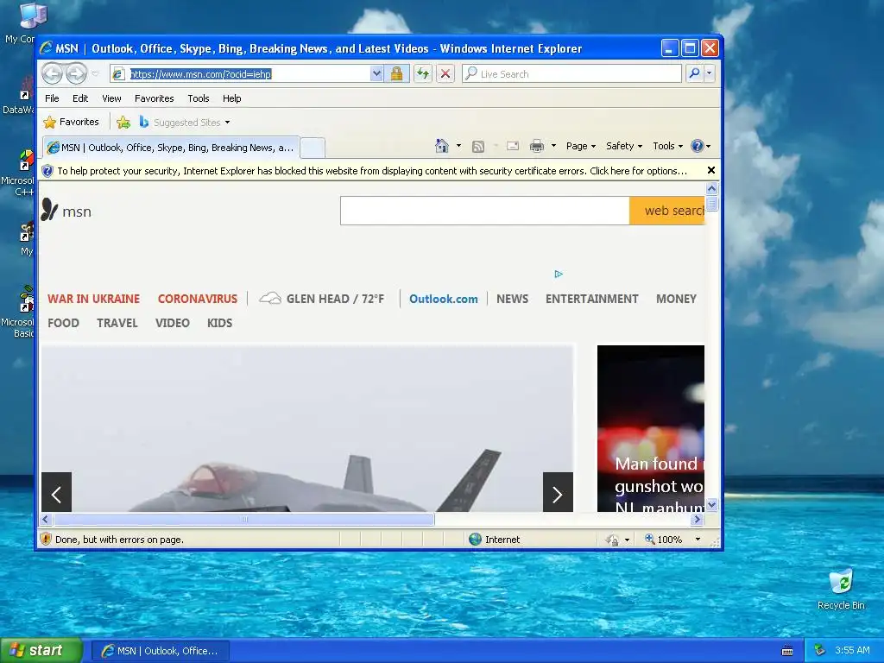The image size is (884, 663).
Task: Open the File menu
Action: (52, 98)
